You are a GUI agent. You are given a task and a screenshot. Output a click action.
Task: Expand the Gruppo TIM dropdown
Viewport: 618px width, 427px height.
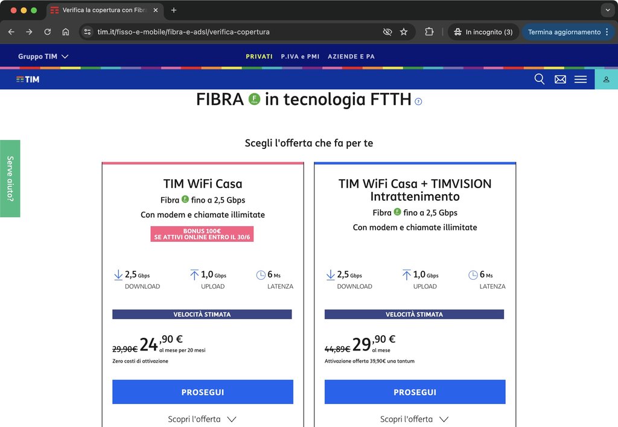43,56
